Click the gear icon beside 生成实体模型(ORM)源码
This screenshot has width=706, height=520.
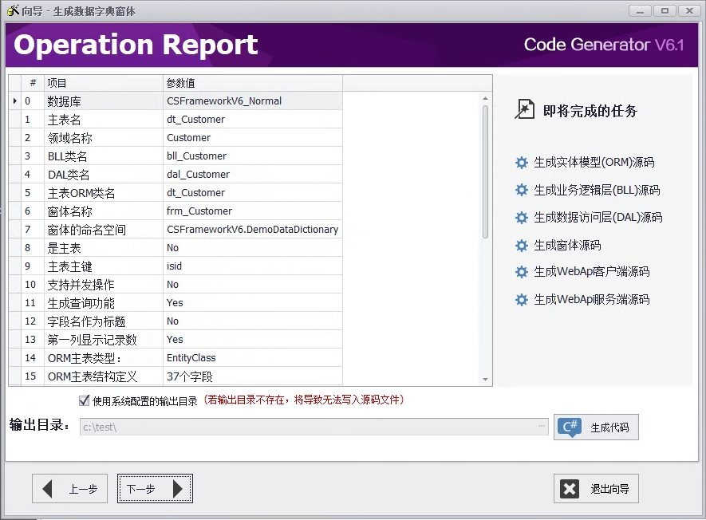(522, 163)
